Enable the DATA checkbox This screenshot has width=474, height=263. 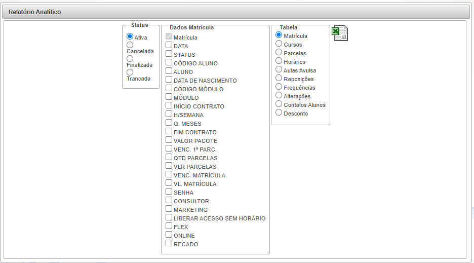(169, 46)
